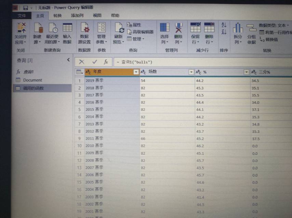Open Data Type: Text dropdown
Screen dimensions: 292x218
[274, 25]
